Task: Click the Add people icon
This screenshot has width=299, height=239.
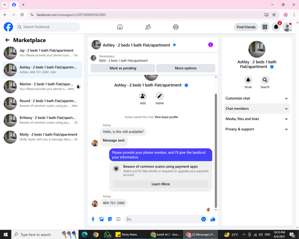Action: [x=143, y=96]
